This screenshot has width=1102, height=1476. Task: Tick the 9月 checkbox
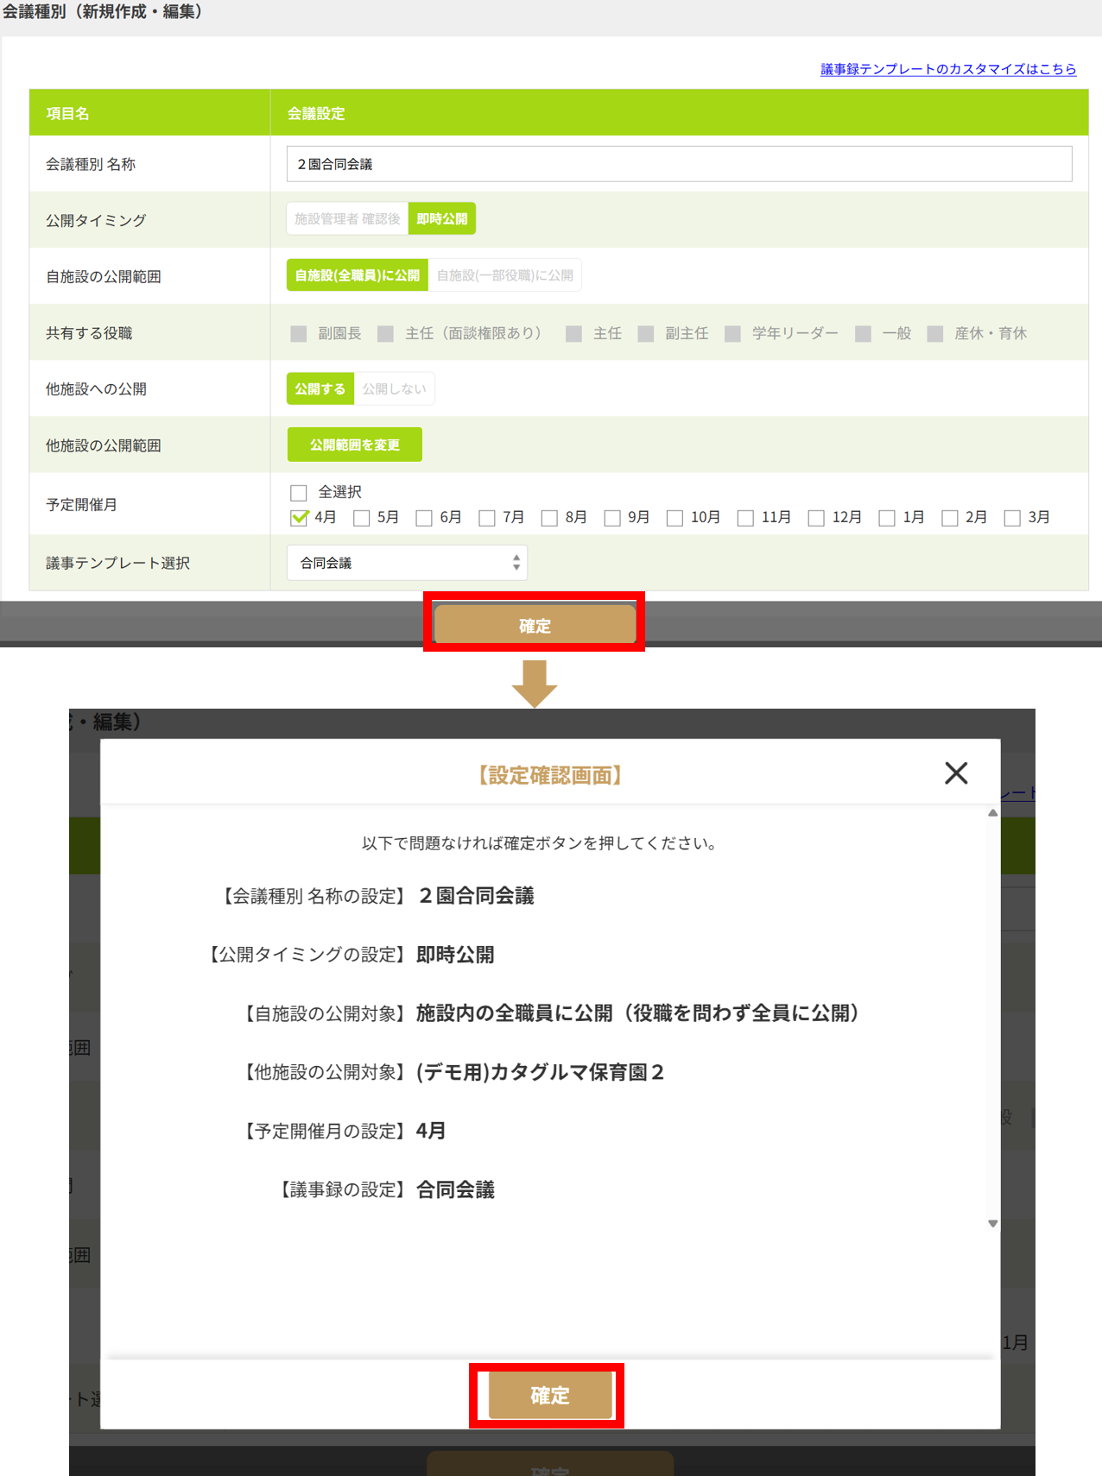(x=612, y=518)
